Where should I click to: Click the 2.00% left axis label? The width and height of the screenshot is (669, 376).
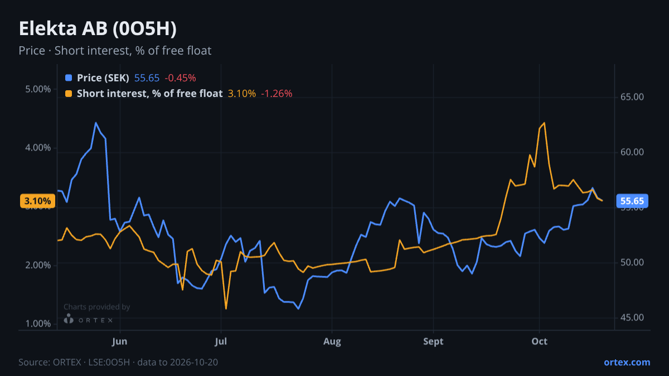[38, 265]
